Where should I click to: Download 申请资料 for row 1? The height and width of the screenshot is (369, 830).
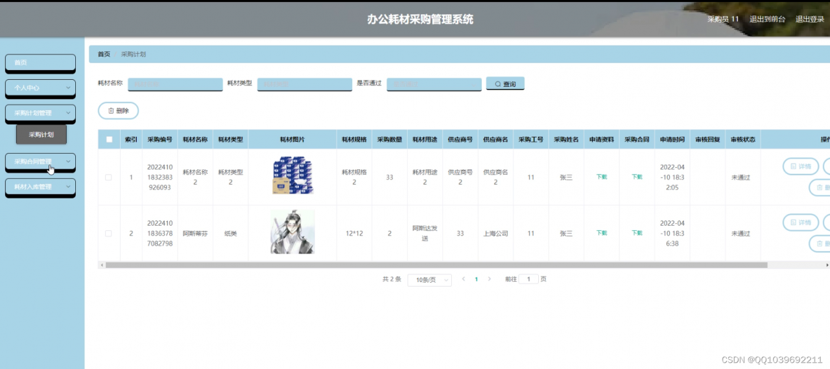(x=602, y=177)
